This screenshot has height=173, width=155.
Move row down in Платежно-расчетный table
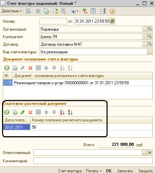54,112
